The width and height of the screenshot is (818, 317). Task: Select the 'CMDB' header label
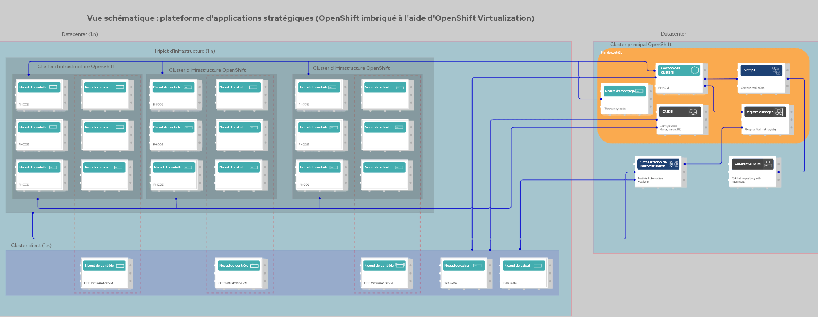pos(667,112)
